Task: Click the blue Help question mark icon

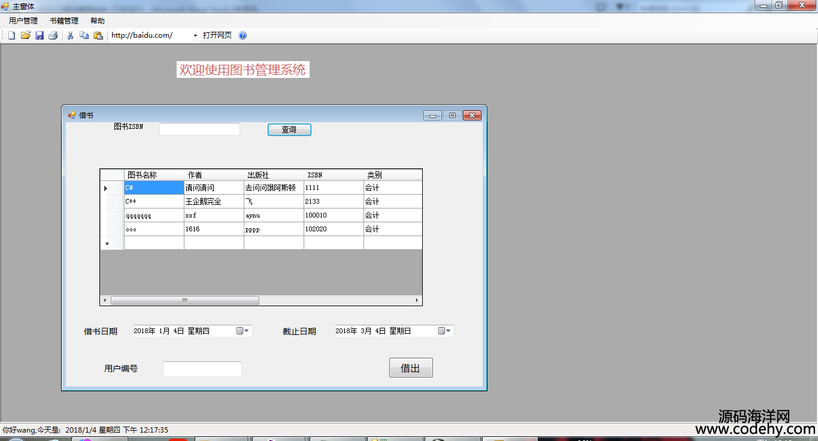Action: tap(243, 35)
